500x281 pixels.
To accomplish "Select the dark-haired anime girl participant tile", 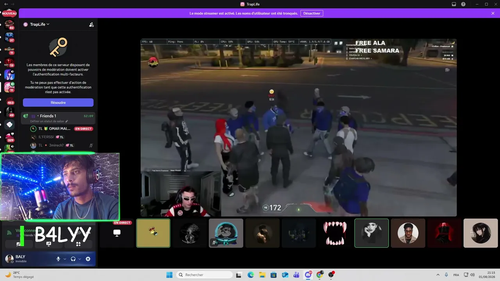I will click(x=480, y=233).
